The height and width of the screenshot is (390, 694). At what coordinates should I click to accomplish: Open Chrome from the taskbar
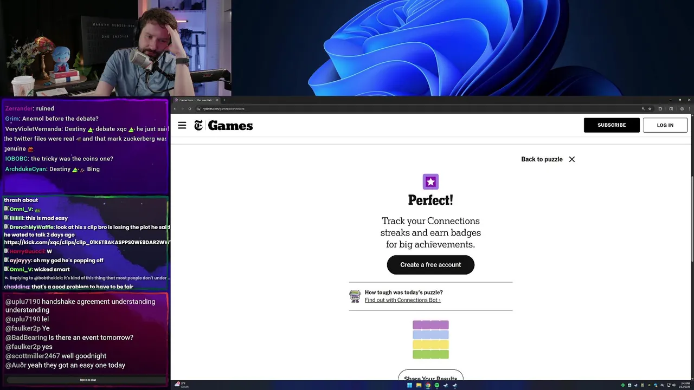(x=428, y=386)
